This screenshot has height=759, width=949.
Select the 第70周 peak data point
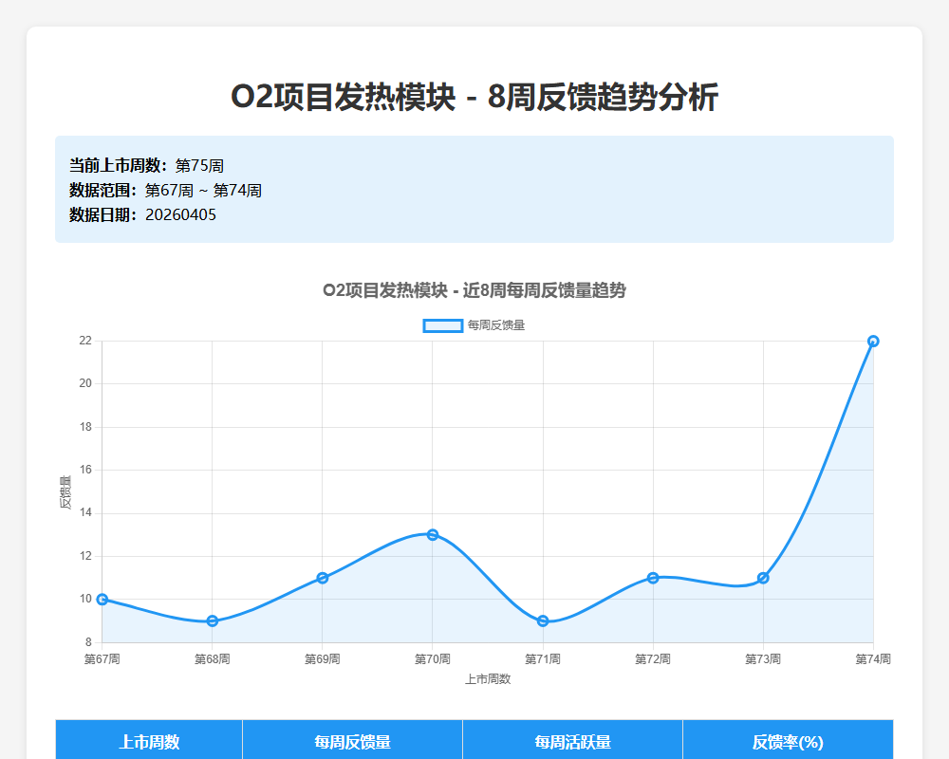click(x=433, y=534)
